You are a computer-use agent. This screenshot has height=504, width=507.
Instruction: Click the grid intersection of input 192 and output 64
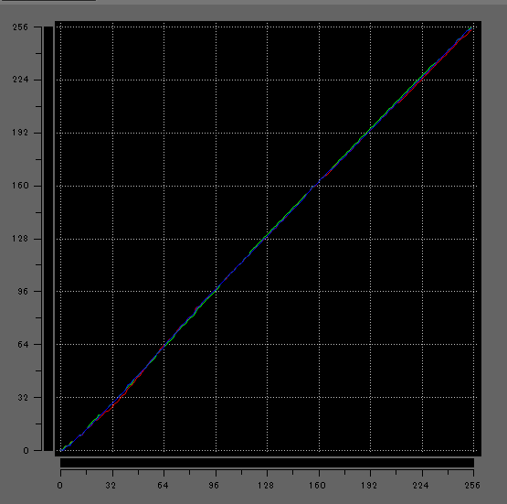coord(371,344)
